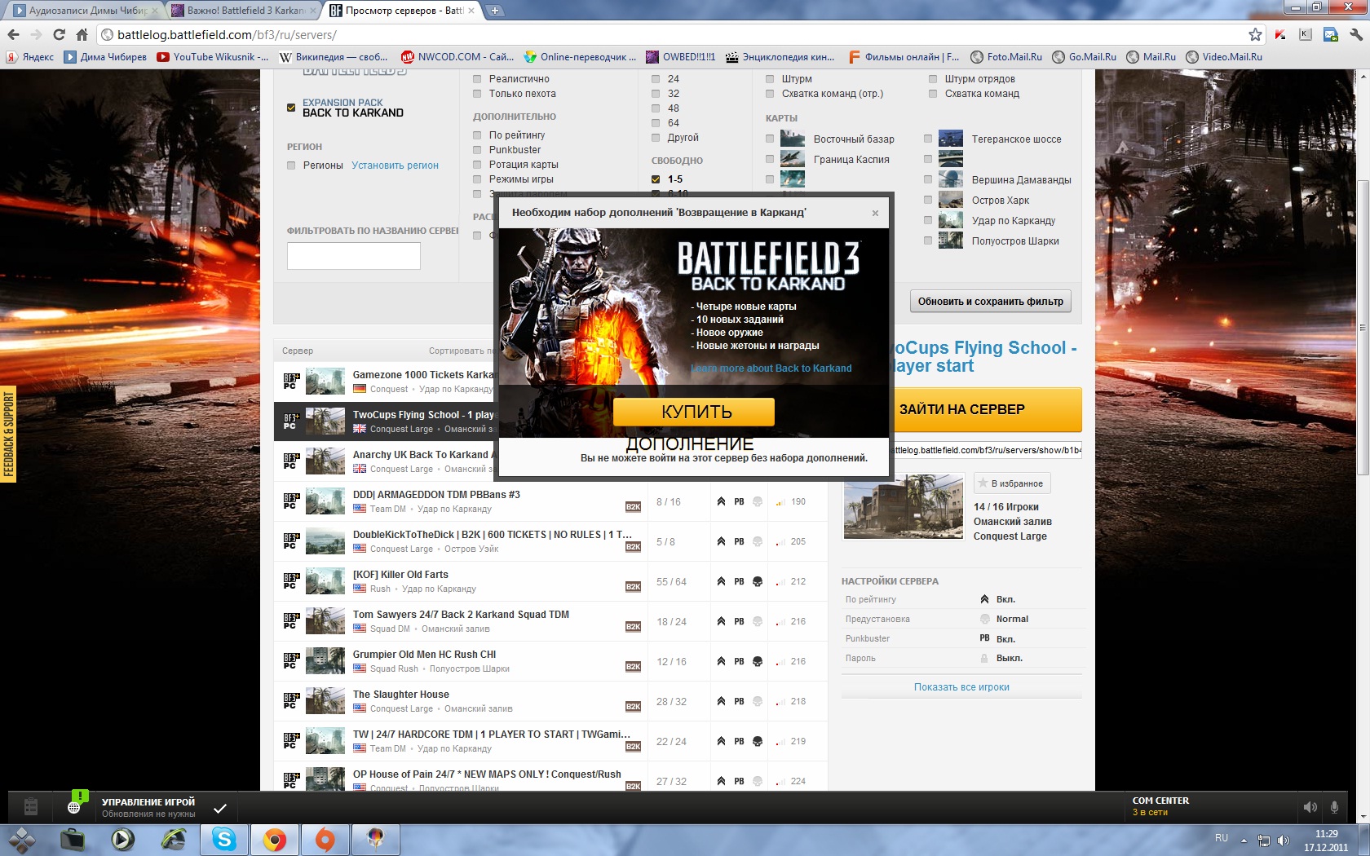The image size is (1370, 856).
Task: Close the Back to Karkand popup
Action: 875,214
